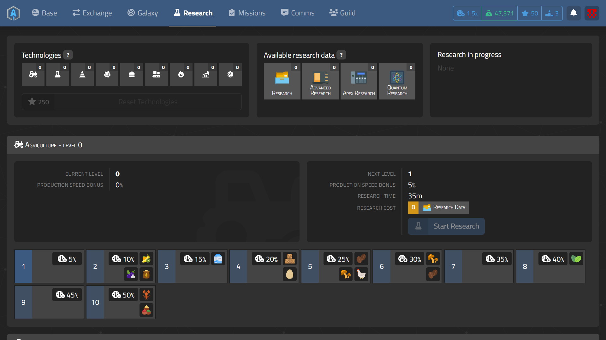
Task: Open help for Technologies section
Action: coord(68,55)
